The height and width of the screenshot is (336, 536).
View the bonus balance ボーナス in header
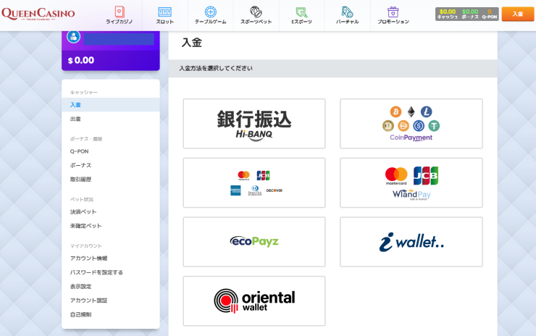pos(470,14)
